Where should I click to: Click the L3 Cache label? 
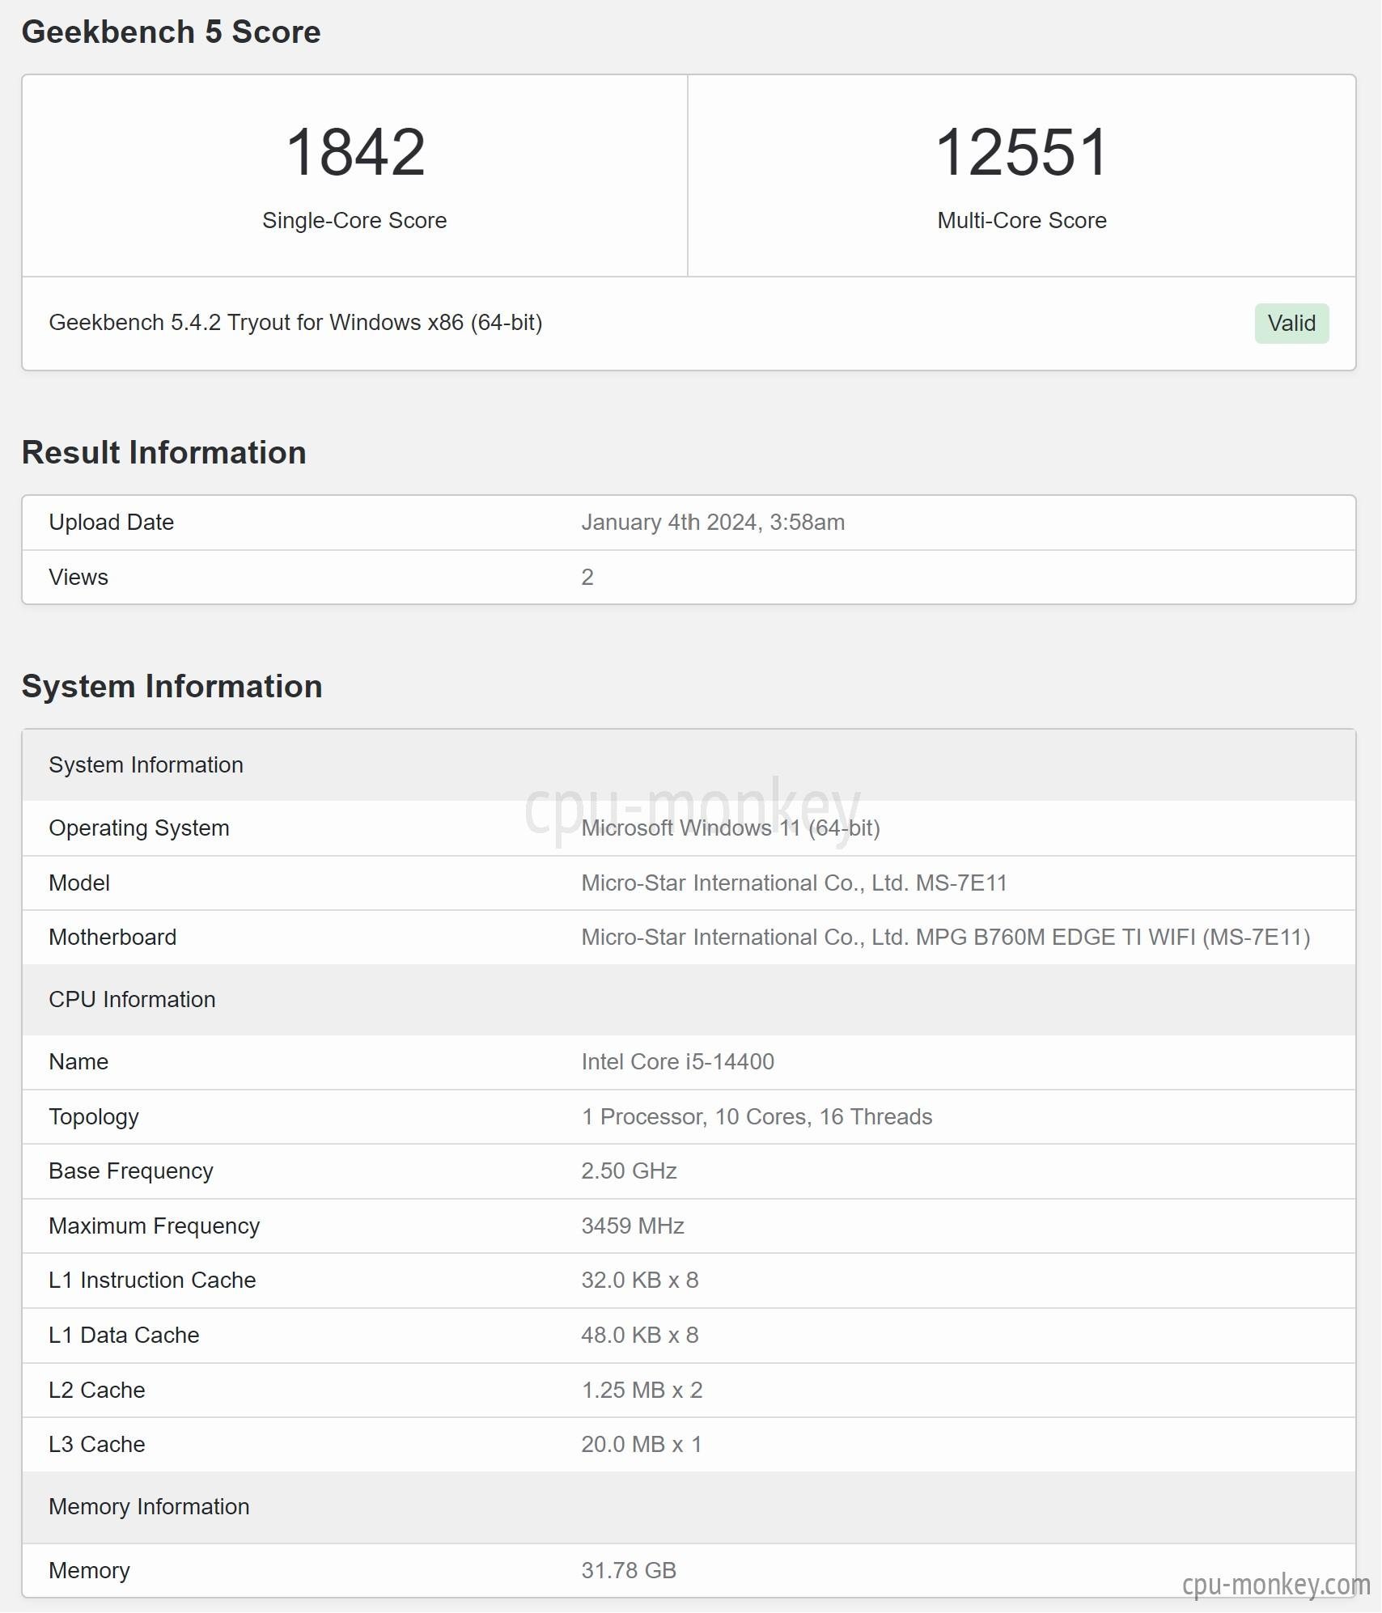coord(97,1445)
